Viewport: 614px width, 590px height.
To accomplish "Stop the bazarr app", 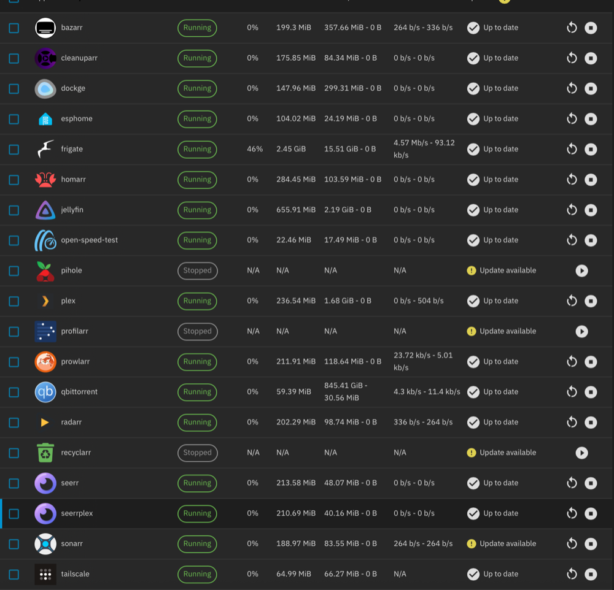I will (591, 28).
